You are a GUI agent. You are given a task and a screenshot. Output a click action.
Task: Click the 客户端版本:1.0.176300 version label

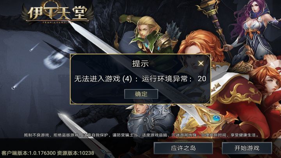point(28,153)
